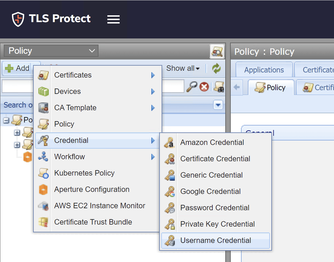The width and height of the screenshot is (334, 262).
Task: Clear search with red X icon
Action: (204, 87)
